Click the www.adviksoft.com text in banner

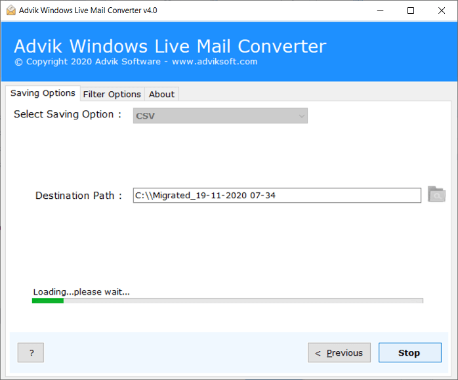[215, 62]
